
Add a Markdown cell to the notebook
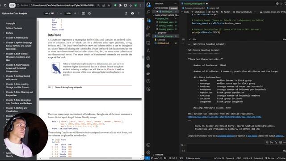point(198,12)
